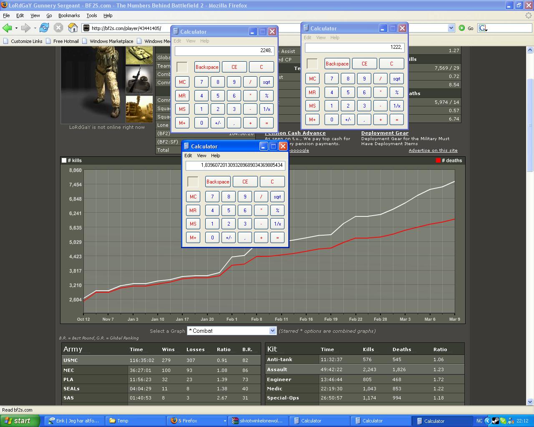The image size is (534, 427).
Task: Click the 3 key in Calculator showing 1222
Action: coord(364,106)
